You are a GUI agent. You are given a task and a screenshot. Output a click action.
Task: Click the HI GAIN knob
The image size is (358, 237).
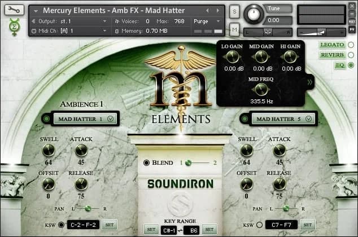(290, 56)
